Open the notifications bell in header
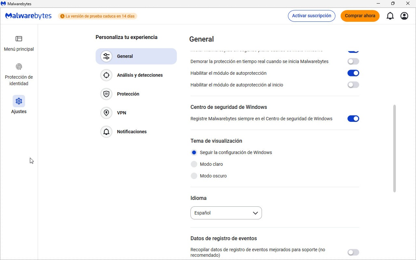416x260 pixels. (x=390, y=16)
